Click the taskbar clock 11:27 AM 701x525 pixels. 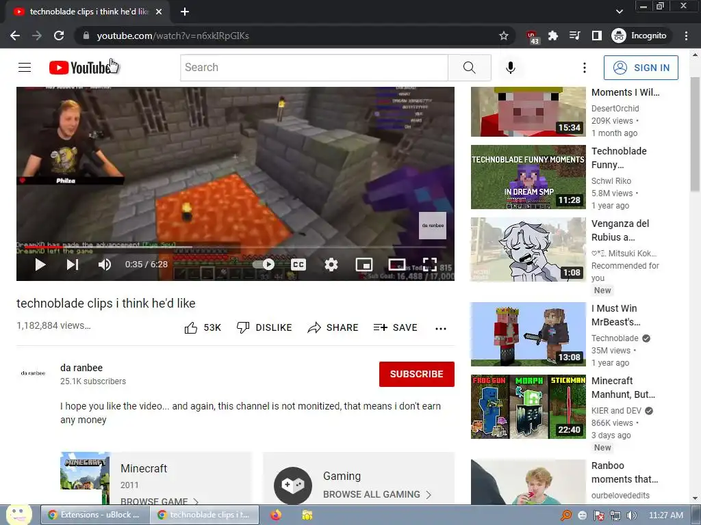pyautogui.click(x=665, y=515)
